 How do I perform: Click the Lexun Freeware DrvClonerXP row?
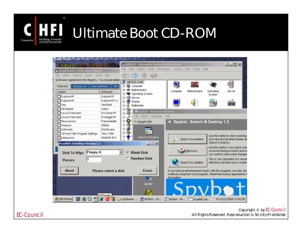click(88, 113)
